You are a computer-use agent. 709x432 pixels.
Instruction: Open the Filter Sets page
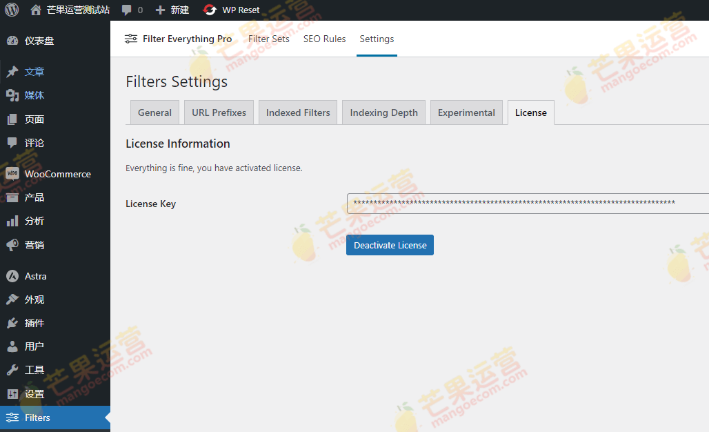click(x=268, y=39)
